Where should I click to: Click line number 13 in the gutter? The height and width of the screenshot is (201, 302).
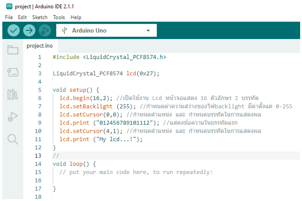click(38, 155)
